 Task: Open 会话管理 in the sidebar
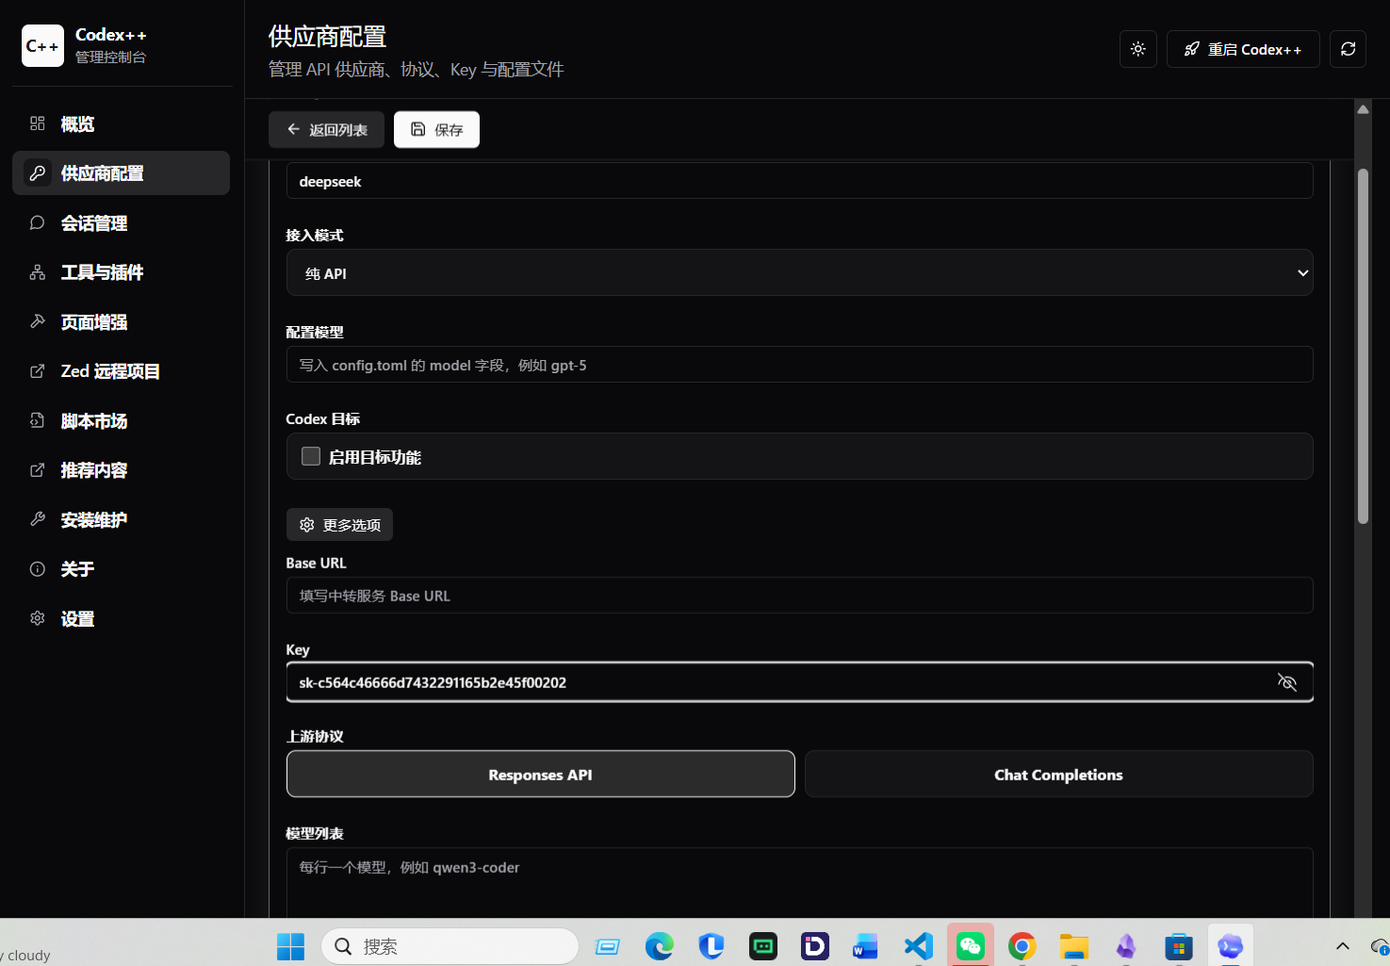tap(121, 223)
